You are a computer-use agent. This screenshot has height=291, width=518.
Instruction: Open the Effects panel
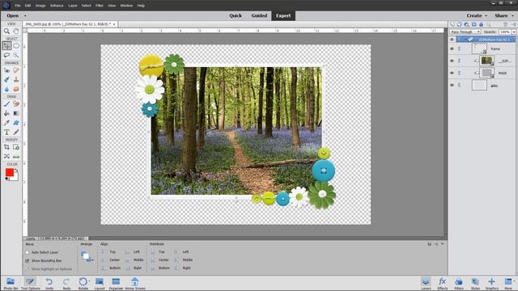tap(443, 283)
